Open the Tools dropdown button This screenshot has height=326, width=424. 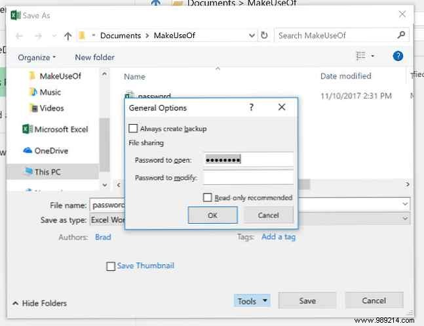(252, 301)
